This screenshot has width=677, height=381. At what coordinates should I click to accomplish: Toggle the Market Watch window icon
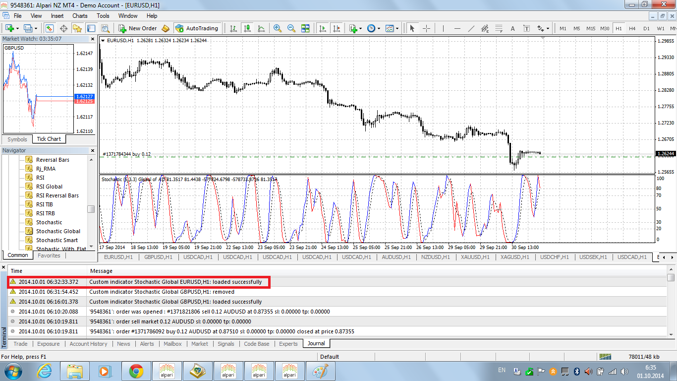point(50,28)
